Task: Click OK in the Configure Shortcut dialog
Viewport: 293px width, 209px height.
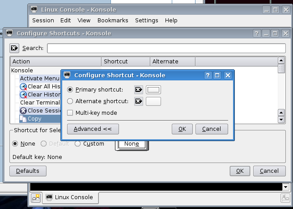Action: tap(182, 129)
